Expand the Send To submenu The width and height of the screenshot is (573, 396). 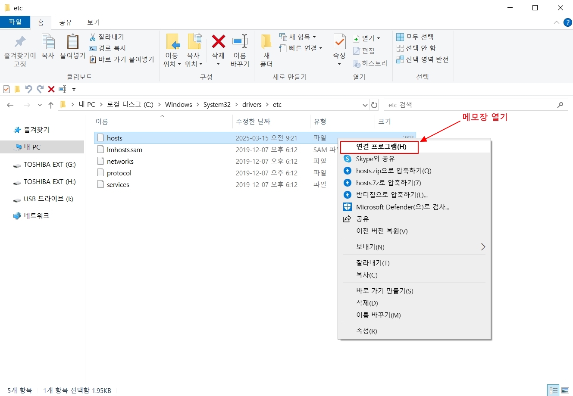pos(483,247)
